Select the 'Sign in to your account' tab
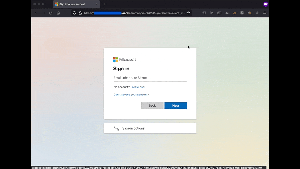Viewport: 300px width, 169px height. coord(76,4)
